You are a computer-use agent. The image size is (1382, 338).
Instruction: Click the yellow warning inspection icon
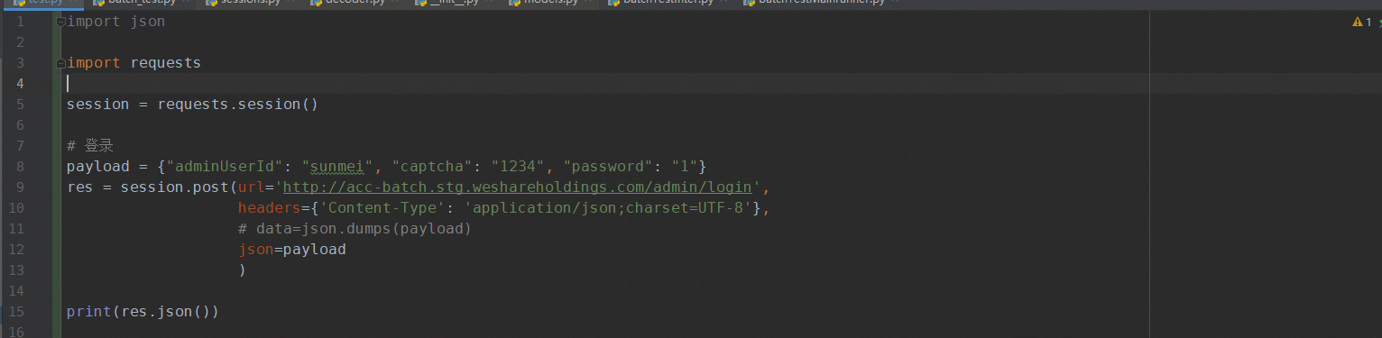point(1357,22)
